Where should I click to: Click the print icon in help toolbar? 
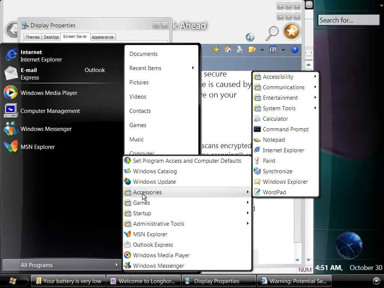tap(240, 50)
